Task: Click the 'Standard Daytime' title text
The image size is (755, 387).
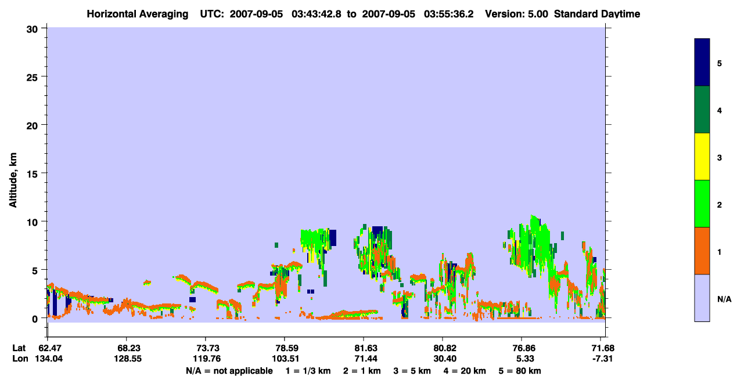Action: 597,14
